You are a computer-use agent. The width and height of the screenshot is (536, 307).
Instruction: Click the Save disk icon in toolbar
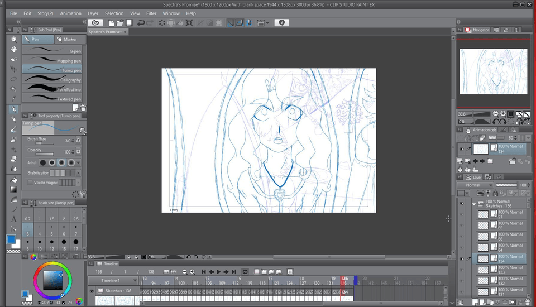coord(129,23)
